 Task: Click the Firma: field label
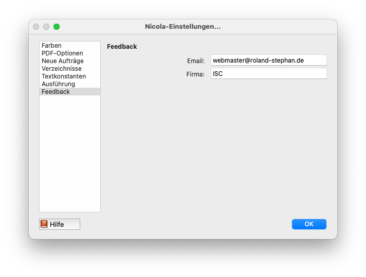(x=195, y=74)
